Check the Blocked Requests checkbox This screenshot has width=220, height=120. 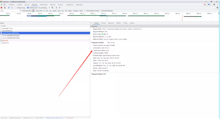click(101, 11)
